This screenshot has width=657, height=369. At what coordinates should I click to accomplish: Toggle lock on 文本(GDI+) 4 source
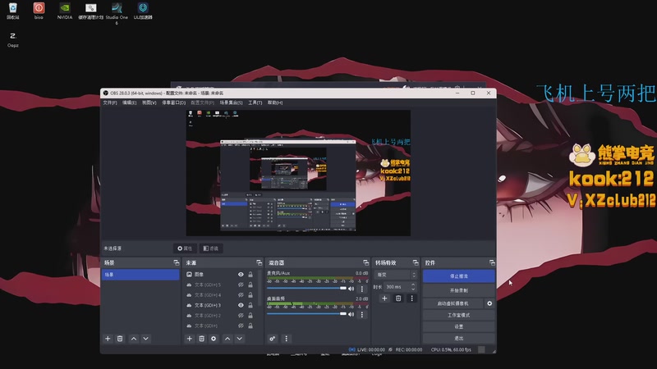[x=250, y=295]
